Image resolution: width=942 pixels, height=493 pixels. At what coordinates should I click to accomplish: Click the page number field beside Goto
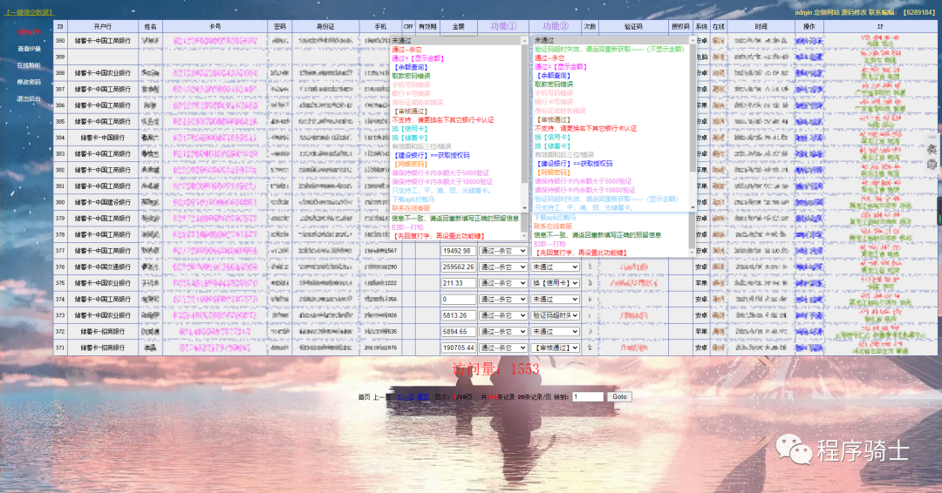tap(587, 396)
